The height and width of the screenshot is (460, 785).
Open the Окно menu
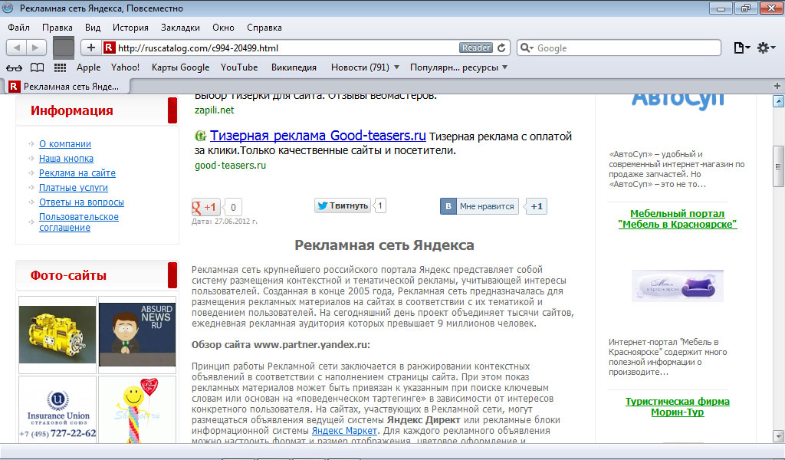coord(223,28)
